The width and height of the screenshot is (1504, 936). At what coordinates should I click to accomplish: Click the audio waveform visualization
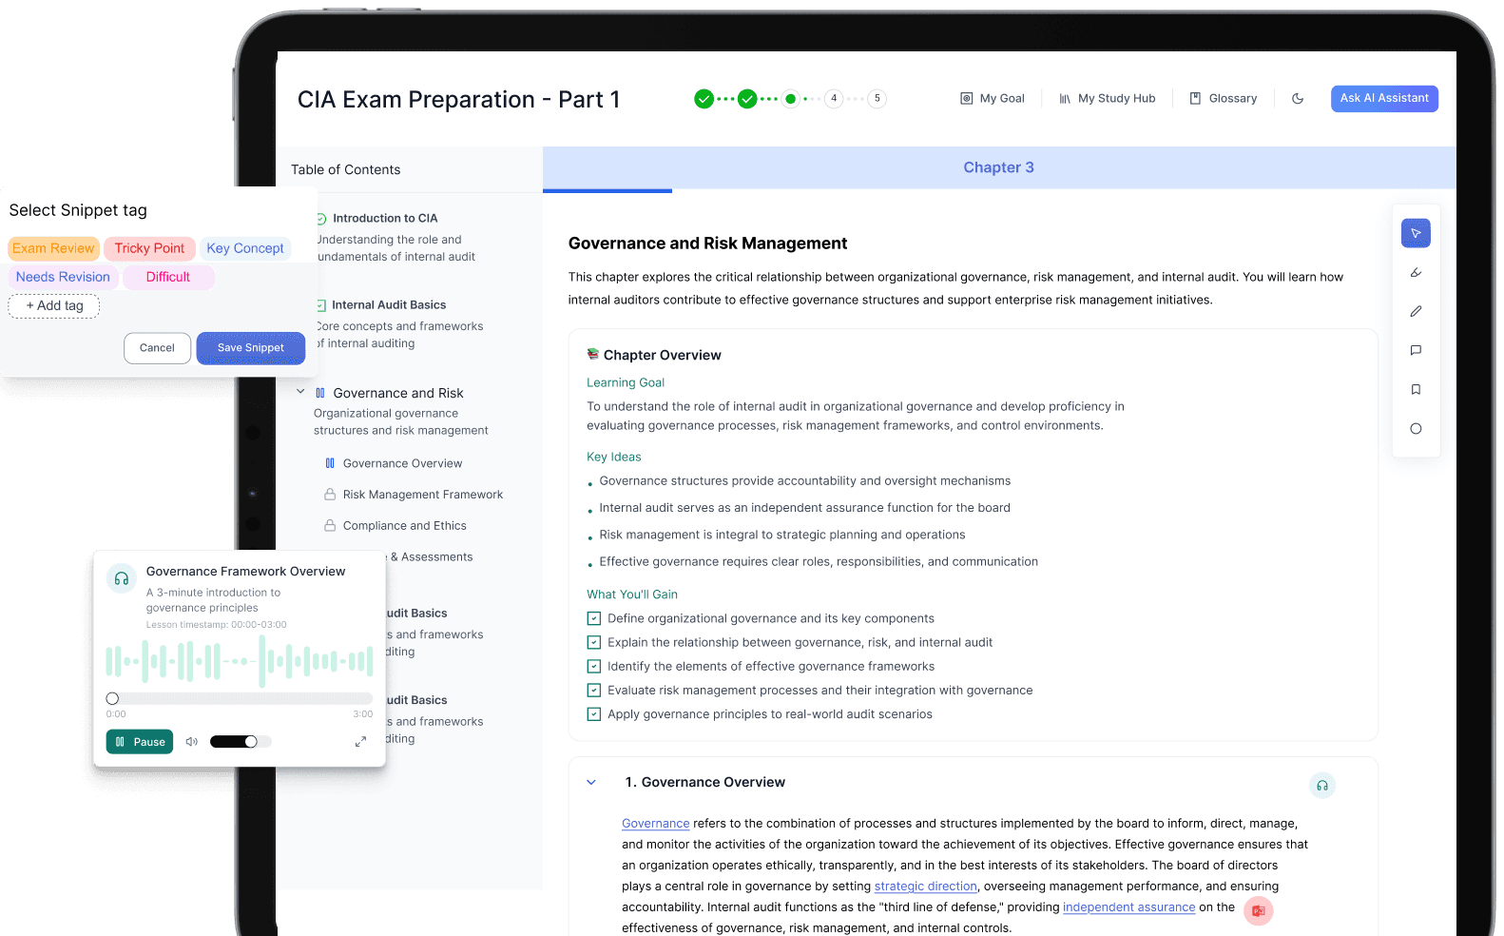coord(240,661)
